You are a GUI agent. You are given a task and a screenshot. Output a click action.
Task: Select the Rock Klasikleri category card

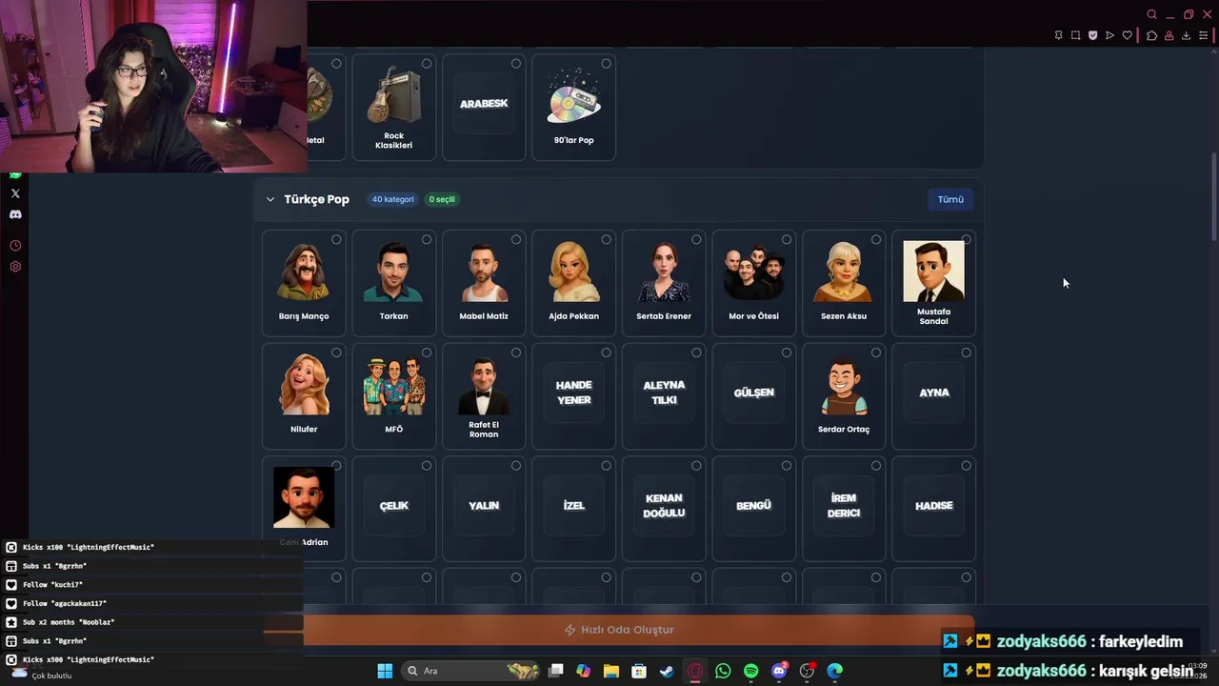pyautogui.click(x=393, y=107)
